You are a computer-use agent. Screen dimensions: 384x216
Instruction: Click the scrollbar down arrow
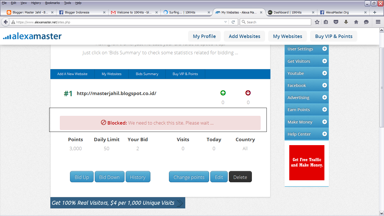click(x=381, y=213)
